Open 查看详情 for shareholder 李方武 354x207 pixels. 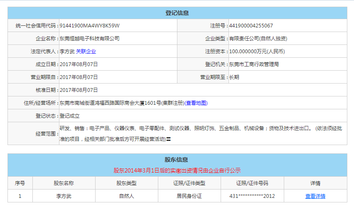point(315,196)
